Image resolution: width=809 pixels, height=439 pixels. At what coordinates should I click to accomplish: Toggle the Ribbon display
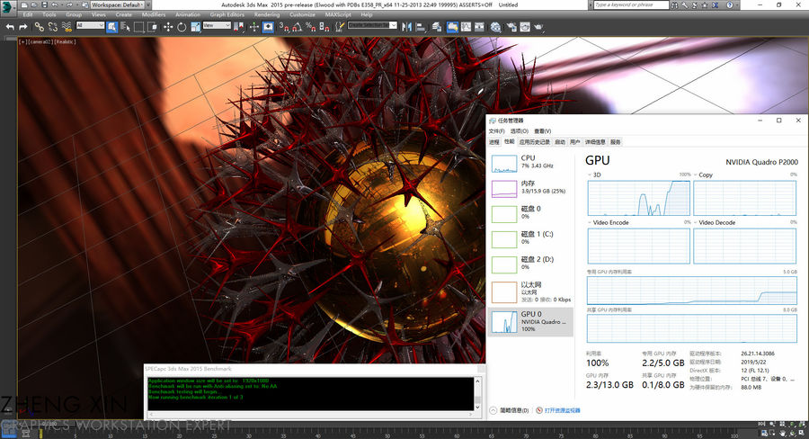[x=452, y=27]
